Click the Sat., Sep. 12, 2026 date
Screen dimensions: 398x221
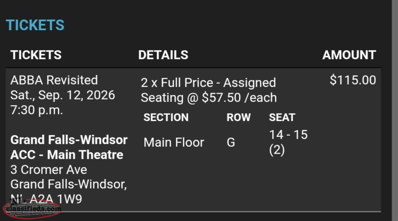tap(62, 95)
